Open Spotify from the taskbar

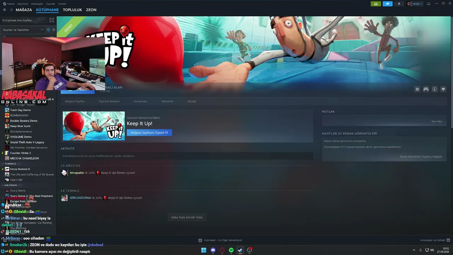231,250
